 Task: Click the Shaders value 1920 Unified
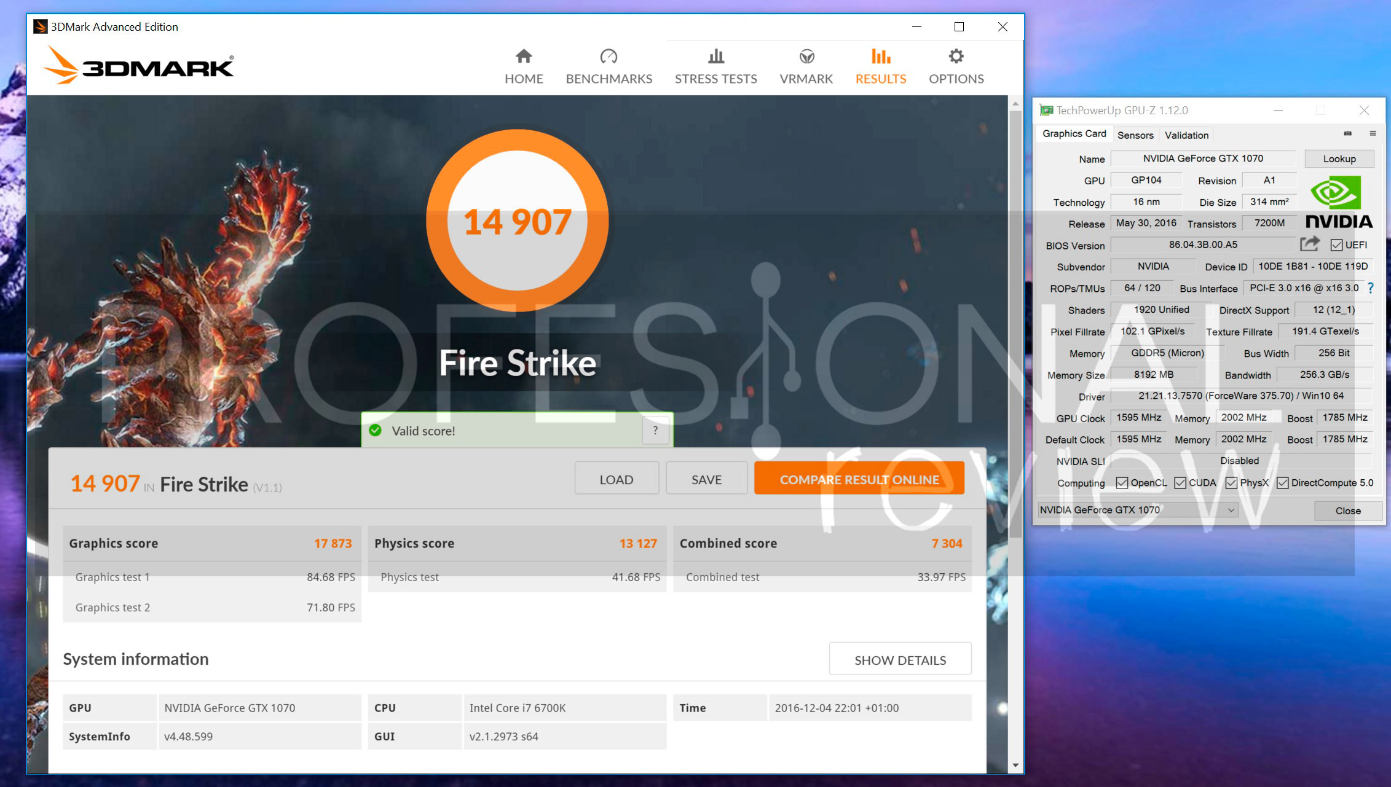[1161, 310]
